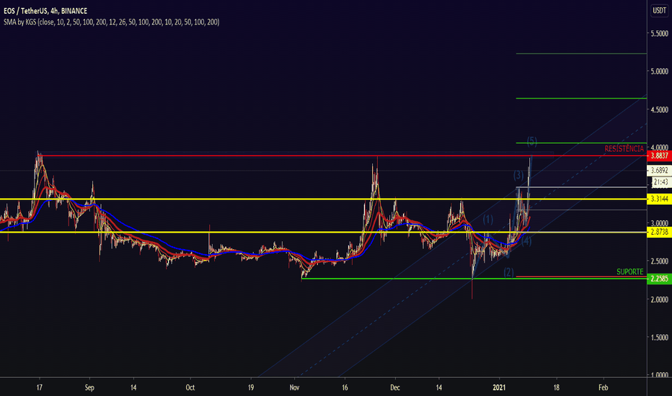Click the 2021 label on time axis
Image resolution: width=672 pixels, height=396 pixels.
point(499,387)
